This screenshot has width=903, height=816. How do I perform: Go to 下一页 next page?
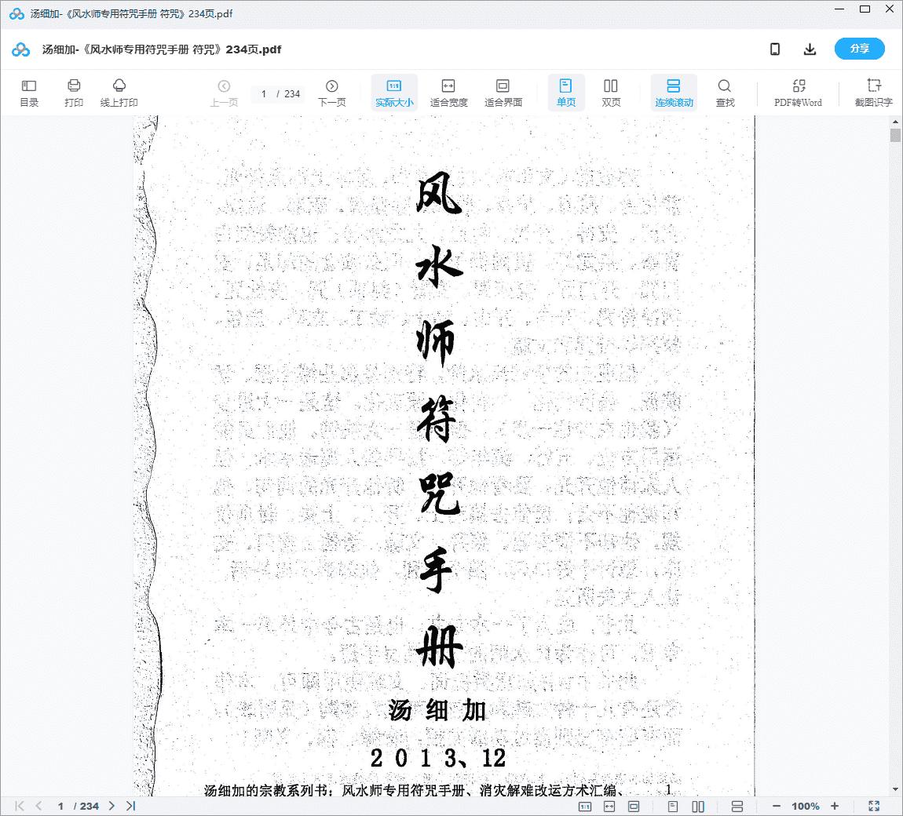[x=332, y=93]
